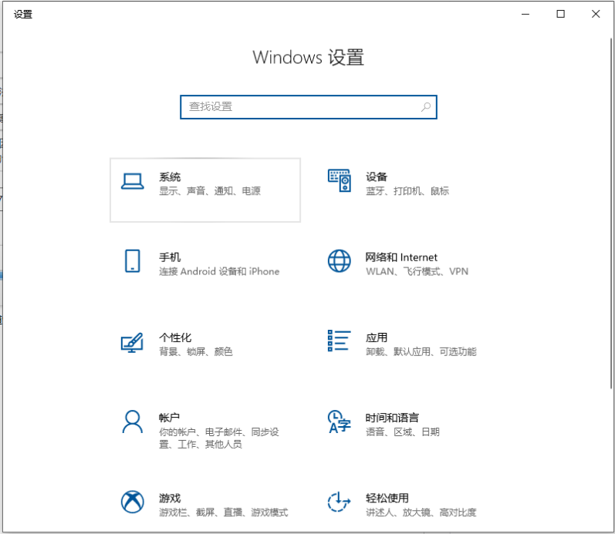Select the 网络和 Internet heading
Image resolution: width=615 pixels, height=534 pixels.
(401, 257)
